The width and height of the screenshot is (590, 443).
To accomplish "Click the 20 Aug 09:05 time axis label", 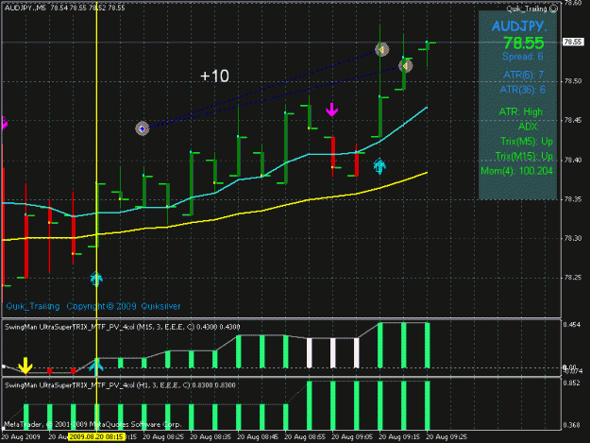I will coord(352,437).
